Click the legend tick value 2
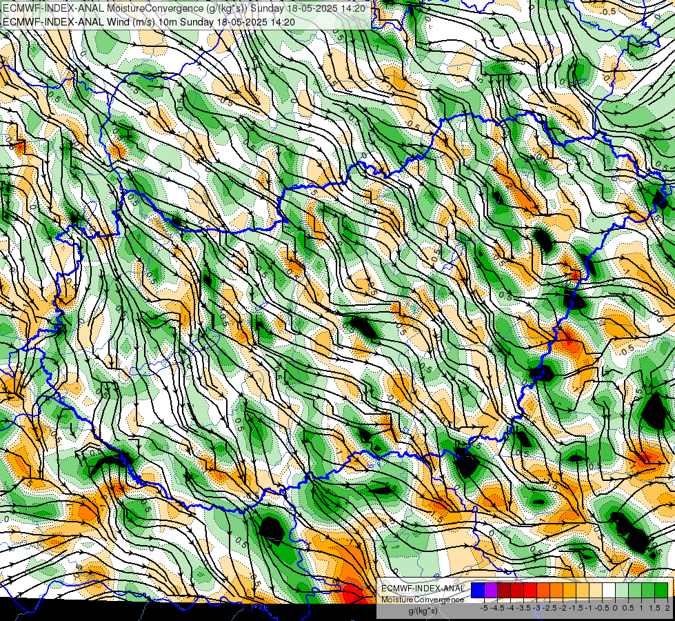This screenshot has width=675, height=621. [667, 608]
